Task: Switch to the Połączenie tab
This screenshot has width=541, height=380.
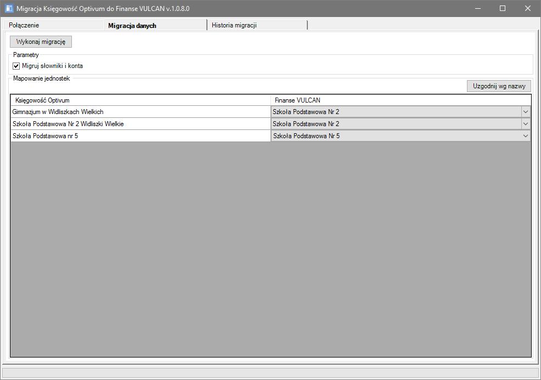Action: (x=54, y=25)
